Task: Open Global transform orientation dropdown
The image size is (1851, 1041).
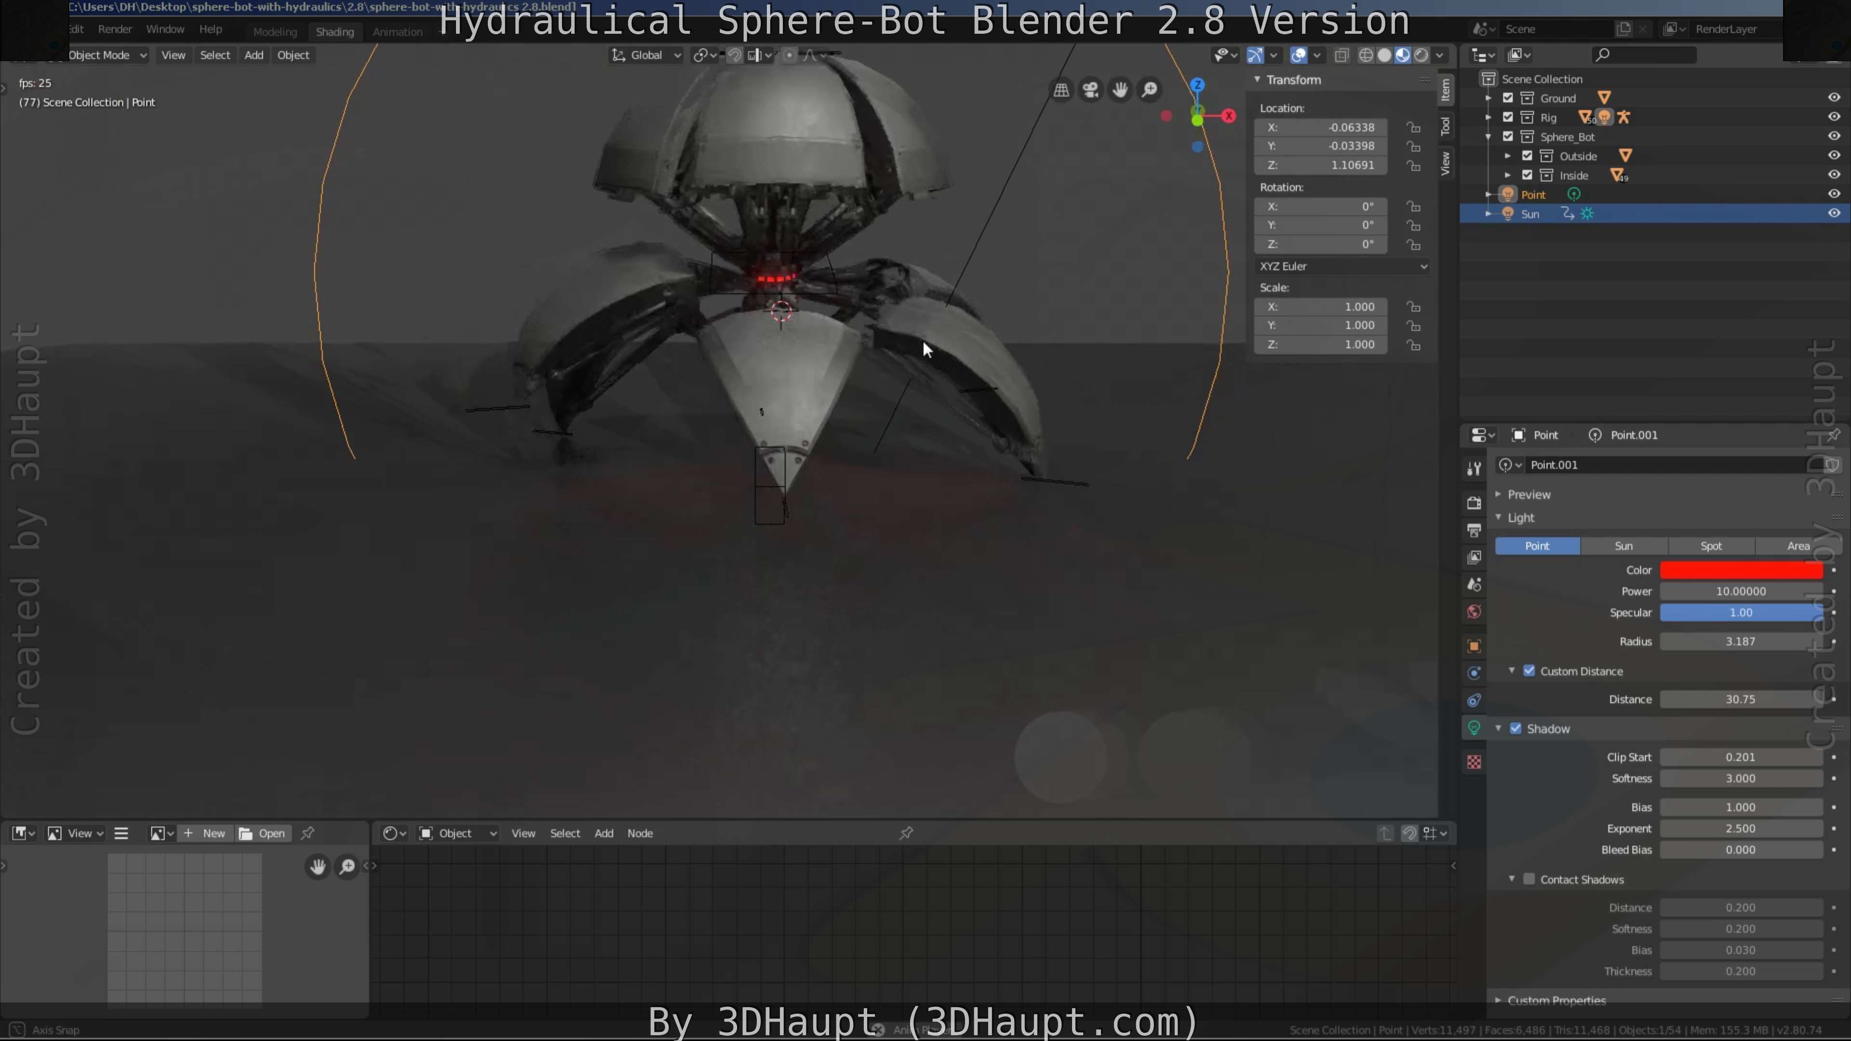Action: 645,55
